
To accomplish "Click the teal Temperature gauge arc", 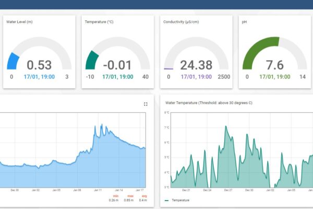I will tap(92, 60).
